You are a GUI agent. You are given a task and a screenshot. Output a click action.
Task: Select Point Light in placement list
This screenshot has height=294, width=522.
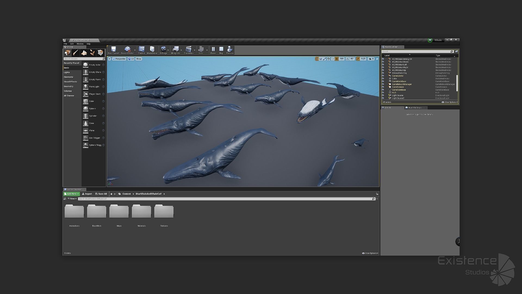pyautogui.click(x=94, y=87)
